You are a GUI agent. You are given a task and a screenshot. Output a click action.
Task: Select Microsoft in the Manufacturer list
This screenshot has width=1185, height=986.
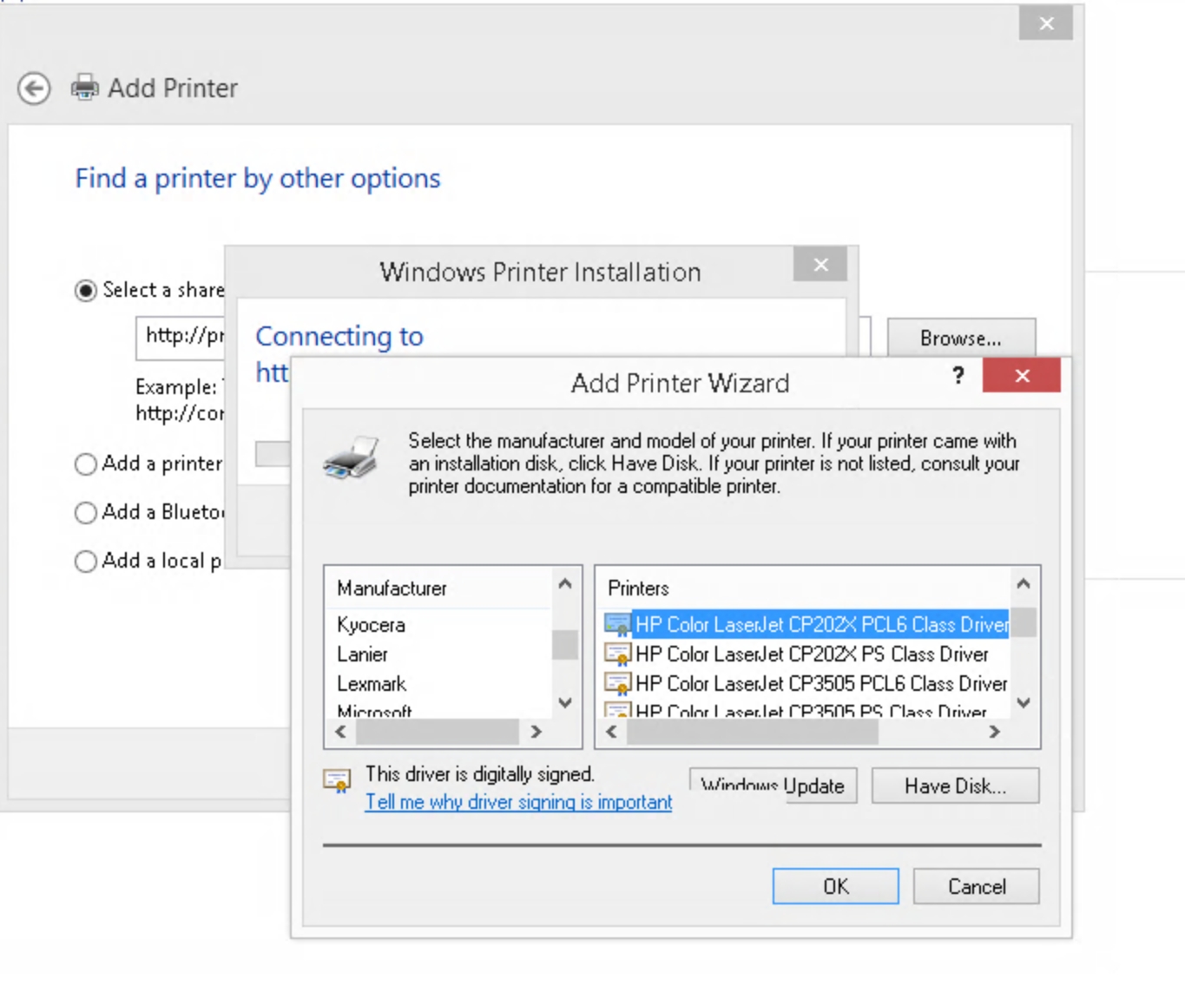(374, 711)
